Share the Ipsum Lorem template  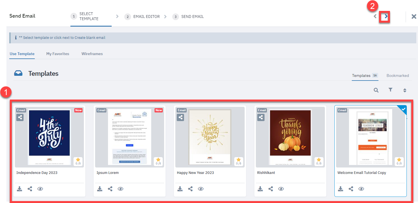pyautogui.click(x=110, y=189)
